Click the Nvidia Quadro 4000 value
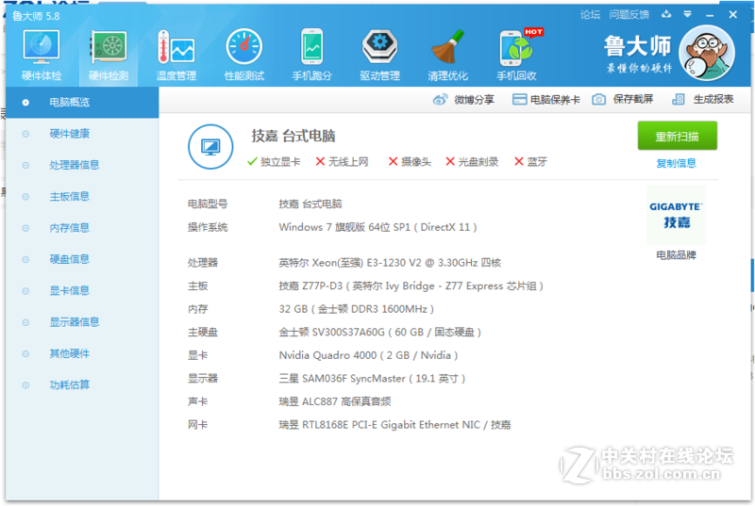 tap(368, 355)
